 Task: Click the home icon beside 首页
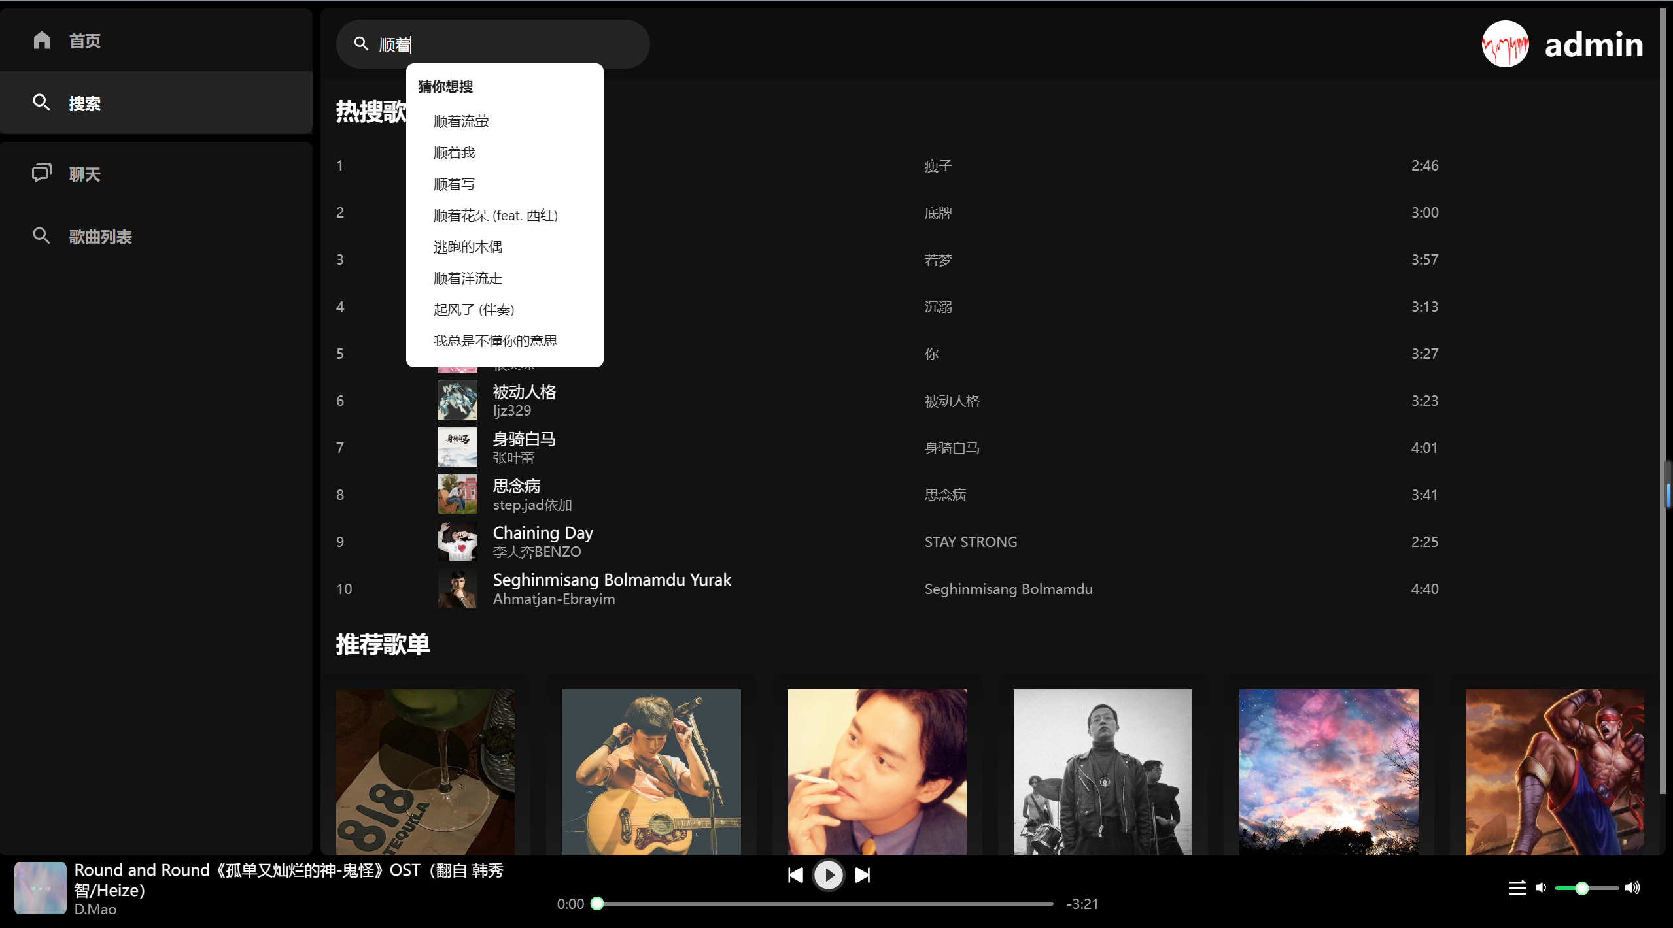tap(41, 41)
